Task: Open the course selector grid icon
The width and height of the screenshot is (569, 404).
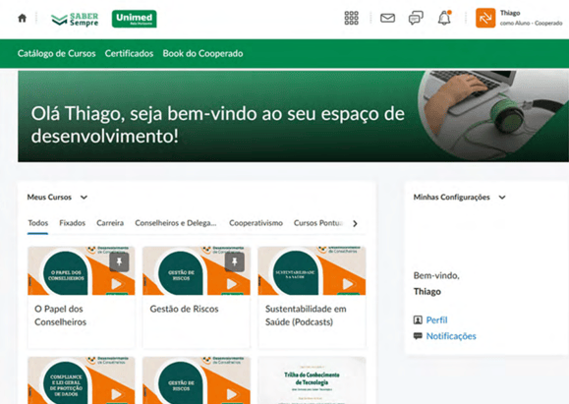Action: point(351,18)
